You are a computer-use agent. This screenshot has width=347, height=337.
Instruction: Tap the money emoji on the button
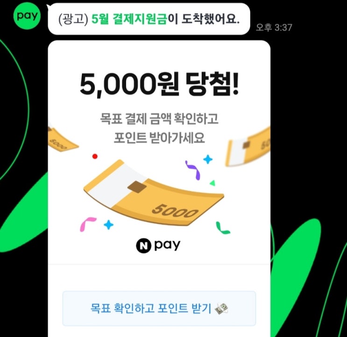(221, 308)
